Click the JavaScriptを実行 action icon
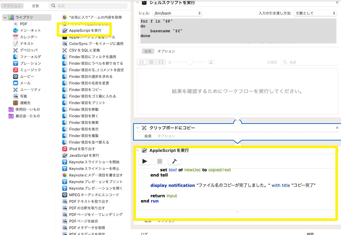 point(65,155)
